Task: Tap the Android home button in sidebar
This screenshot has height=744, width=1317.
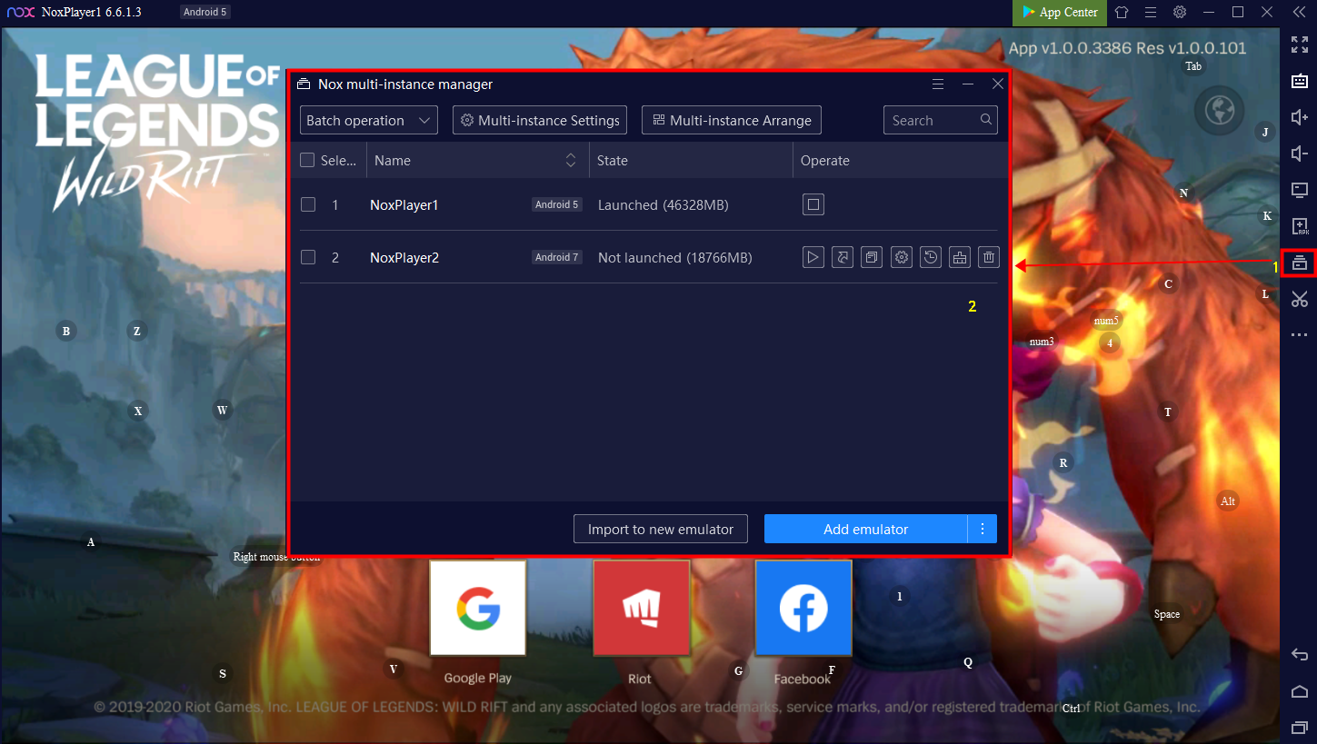Action: 1300,691
